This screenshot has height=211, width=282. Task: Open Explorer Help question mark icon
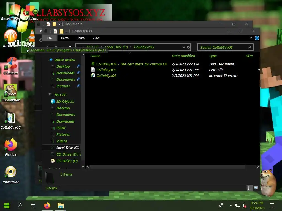257,38
